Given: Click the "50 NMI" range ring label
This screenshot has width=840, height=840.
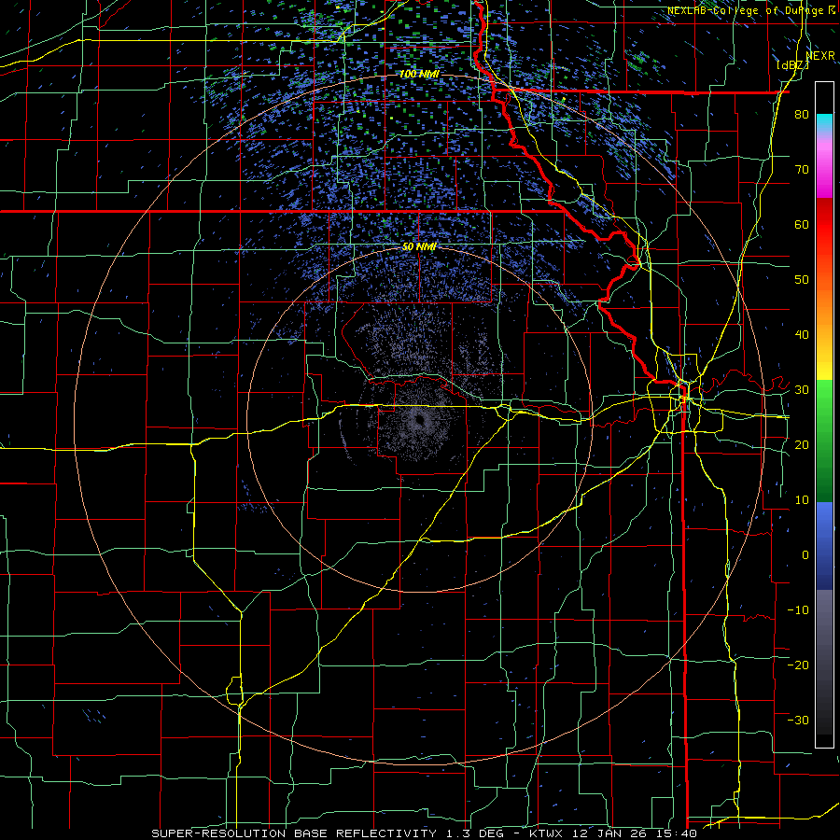Looking at the screenshot, I should click(419, 247).
